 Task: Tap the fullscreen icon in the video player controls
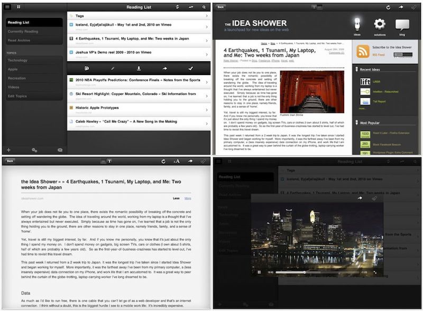point(375,272)
